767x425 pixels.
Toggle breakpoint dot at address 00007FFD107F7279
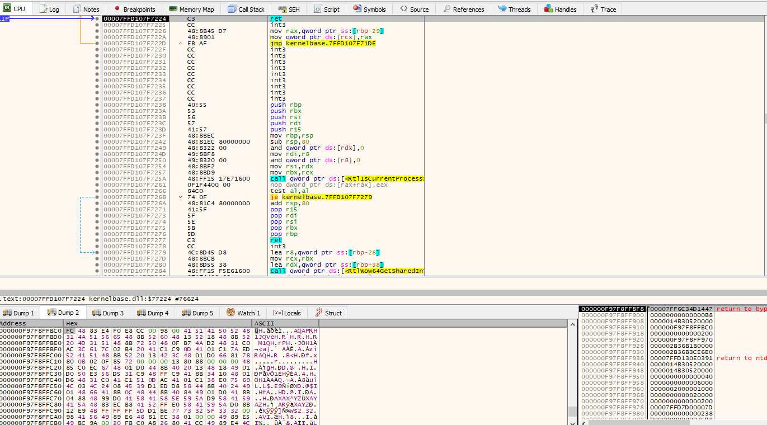97,253
